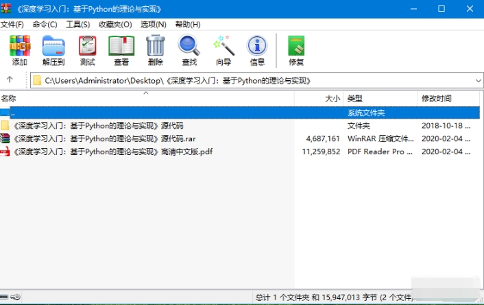Click the 源代码.rar archive file icon
Viewport: 484px width, 305px height.
click(x=5, y=138)
